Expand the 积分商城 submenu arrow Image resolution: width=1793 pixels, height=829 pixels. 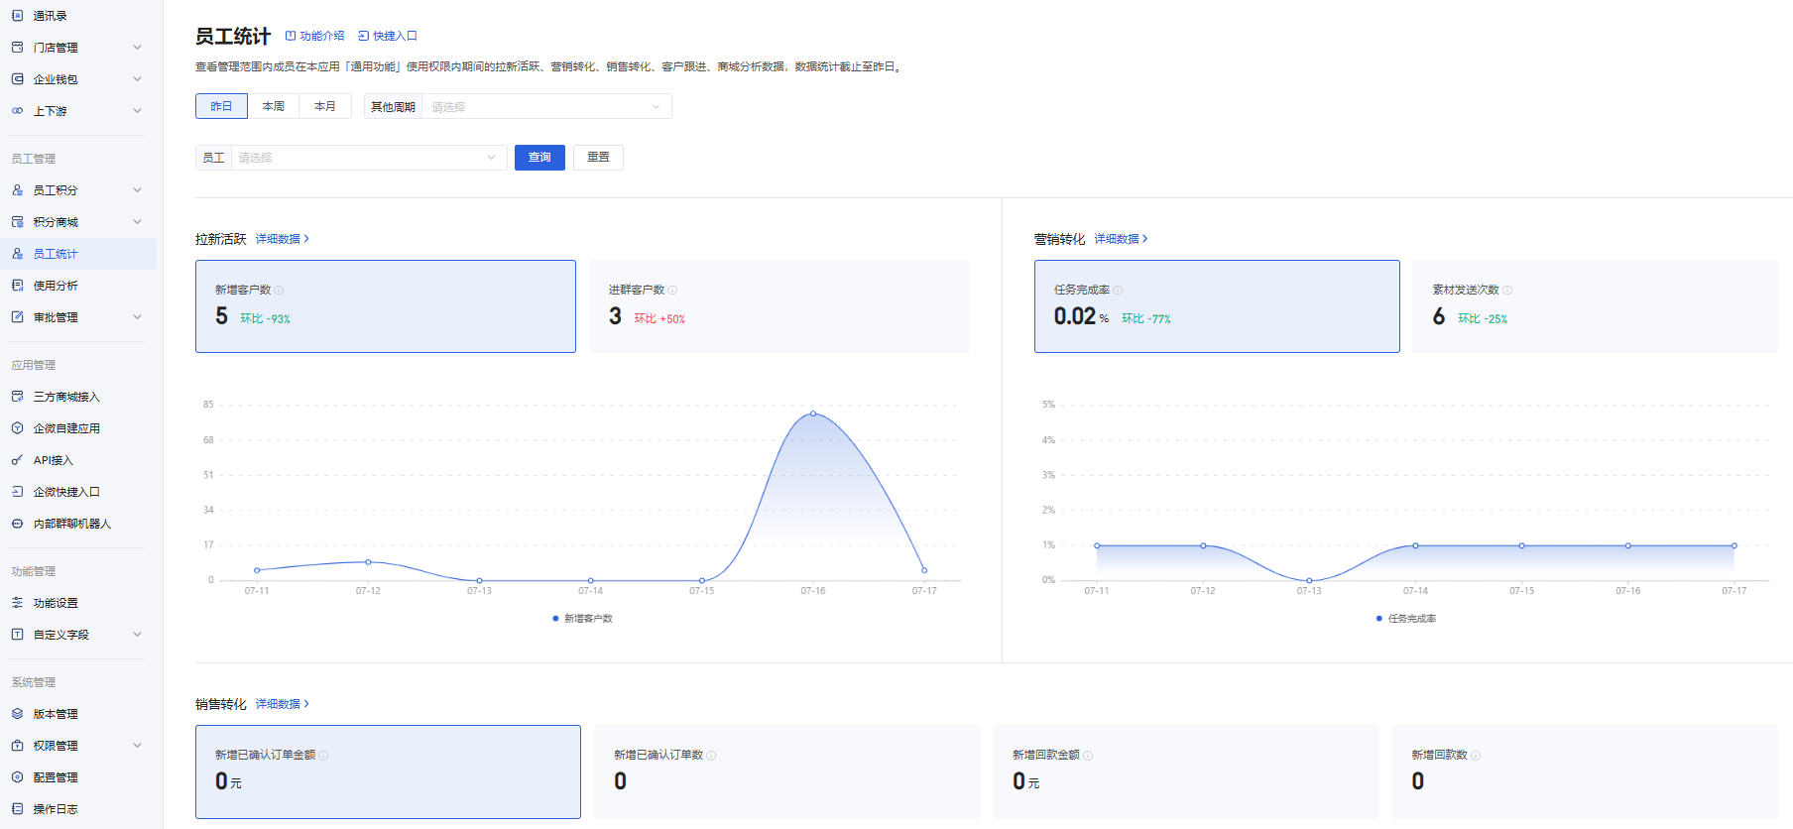138,222
